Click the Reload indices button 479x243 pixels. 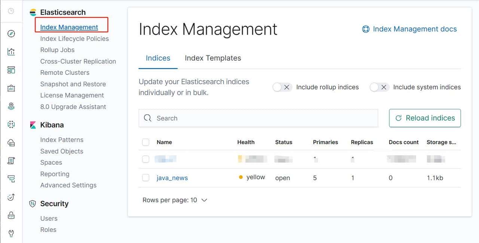(x=425, y=118)
